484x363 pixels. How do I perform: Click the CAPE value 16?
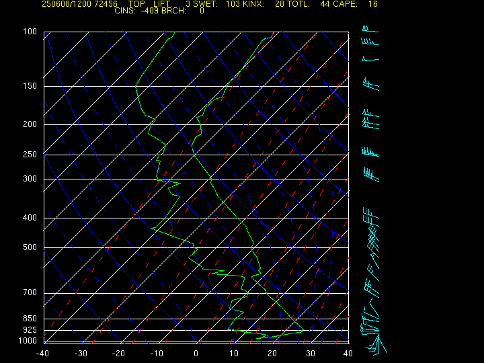pyautogui.click(x=373, y=4)
